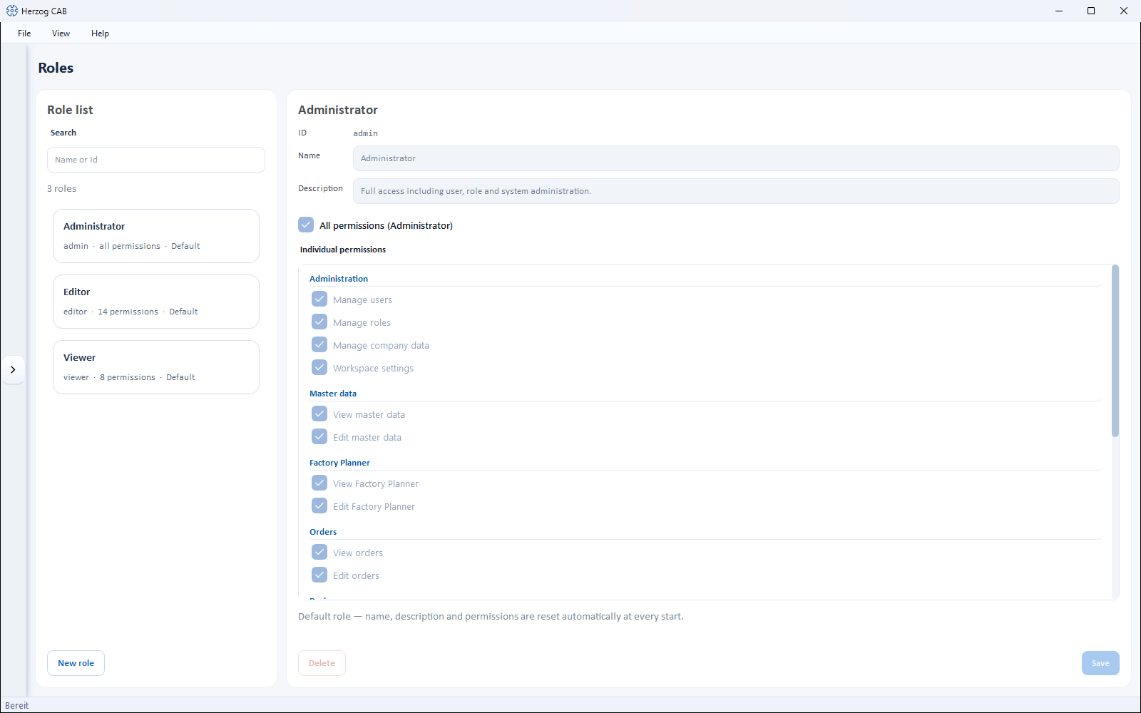Click the 'Role list' heading
Image resolution: width=1141 pixels, height=713 pixels.
(x=70, y=110)
